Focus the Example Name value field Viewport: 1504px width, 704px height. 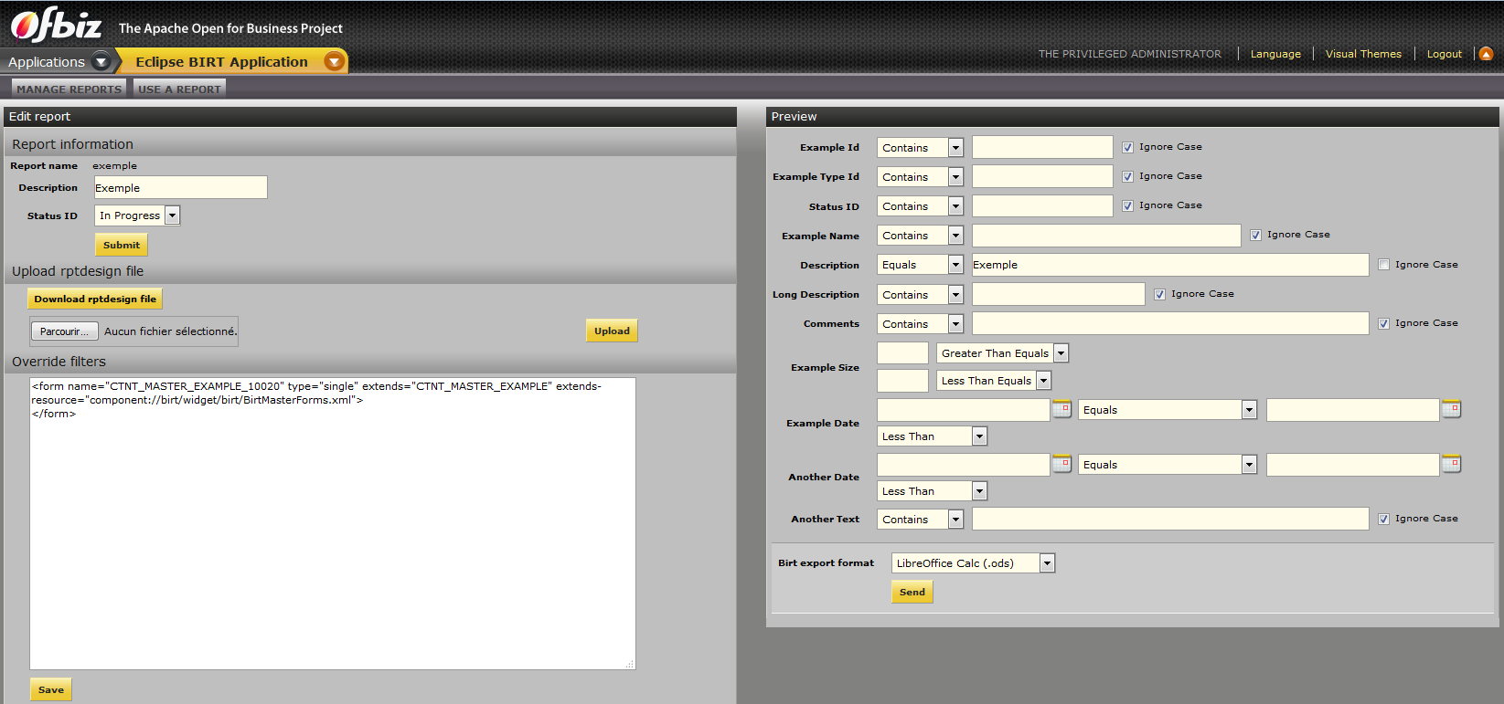(1106, 236)
